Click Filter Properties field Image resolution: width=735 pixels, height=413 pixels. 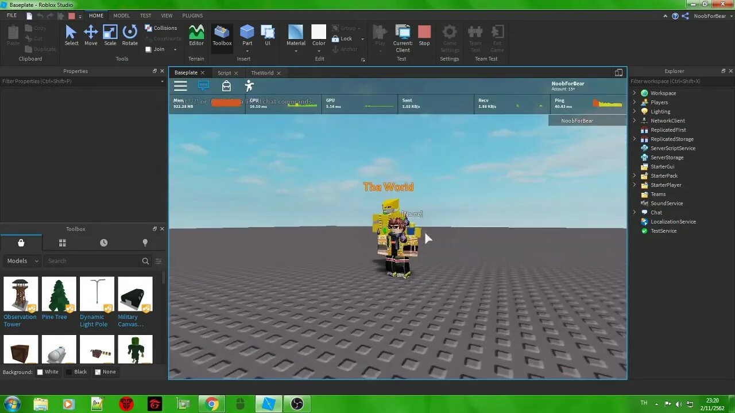tap(82, 81)
